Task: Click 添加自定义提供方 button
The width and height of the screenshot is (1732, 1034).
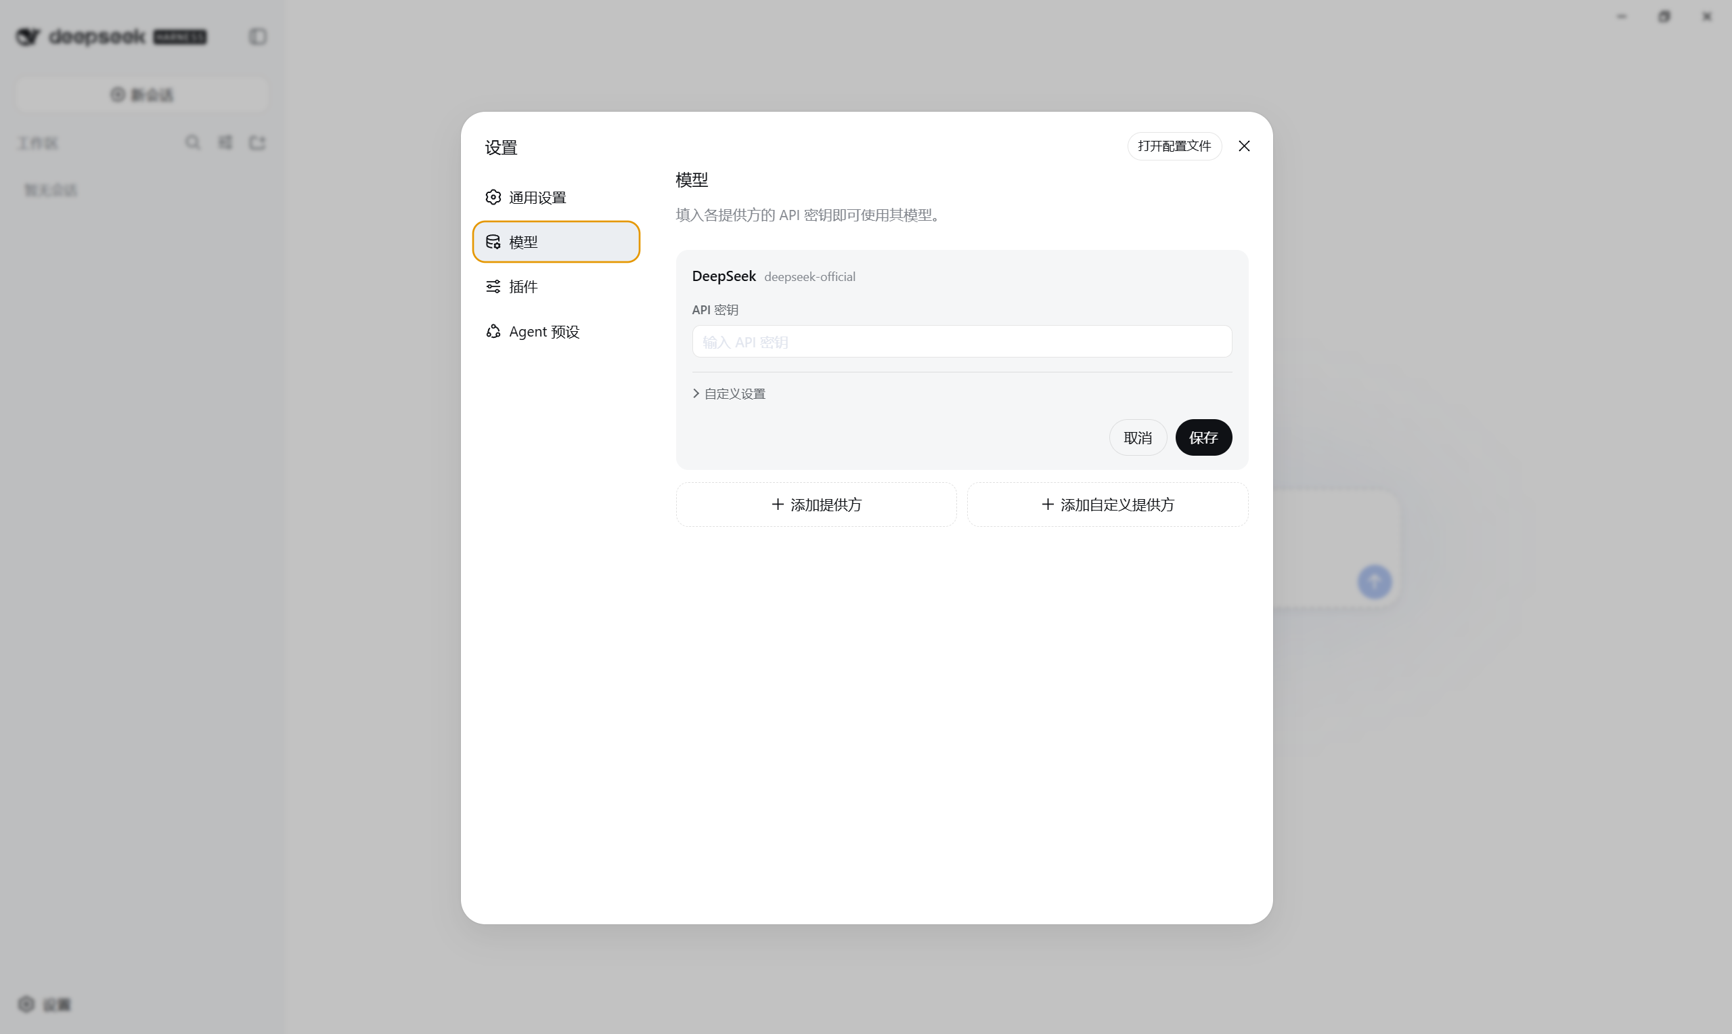Action: tap(1107, 504)
